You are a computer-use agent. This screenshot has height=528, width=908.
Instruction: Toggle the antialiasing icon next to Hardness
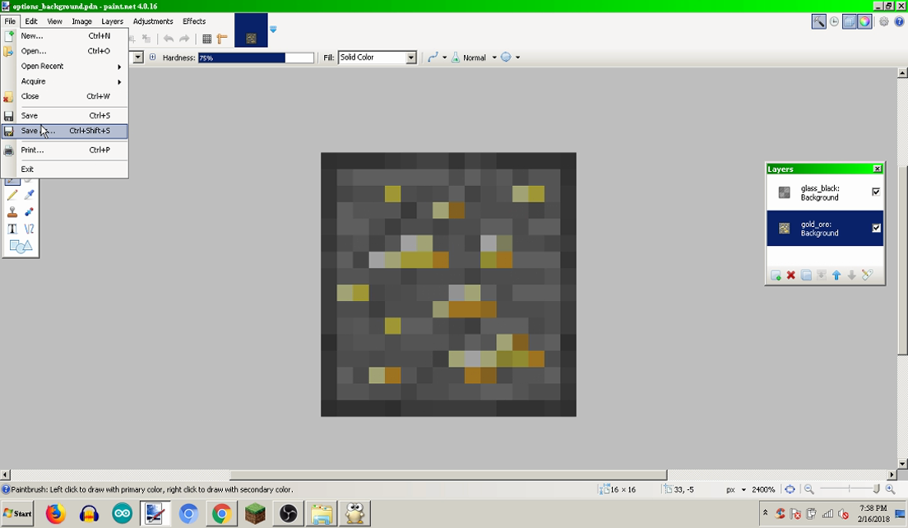(x=152, y=58)
